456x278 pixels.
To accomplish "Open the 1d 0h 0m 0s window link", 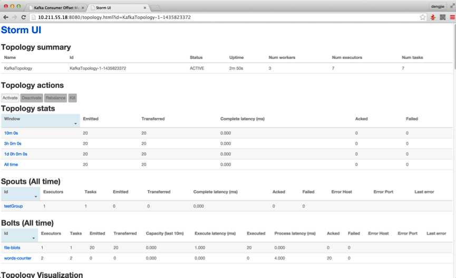I will point(16,154).
